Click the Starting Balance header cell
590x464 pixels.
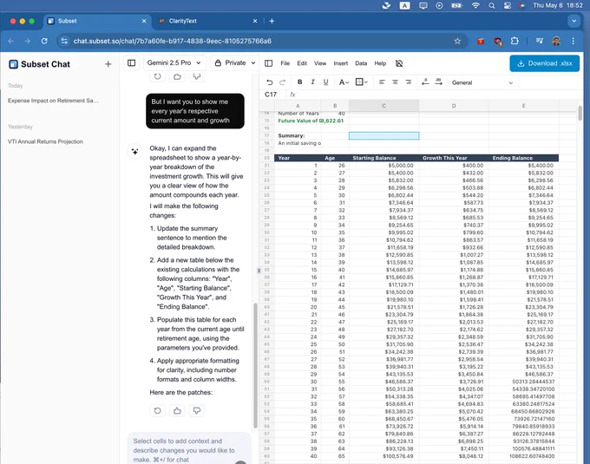click(x=383, y=158)
